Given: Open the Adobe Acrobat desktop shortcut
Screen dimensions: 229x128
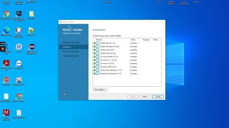Looking at the screenshot, I should pos(6,63).
